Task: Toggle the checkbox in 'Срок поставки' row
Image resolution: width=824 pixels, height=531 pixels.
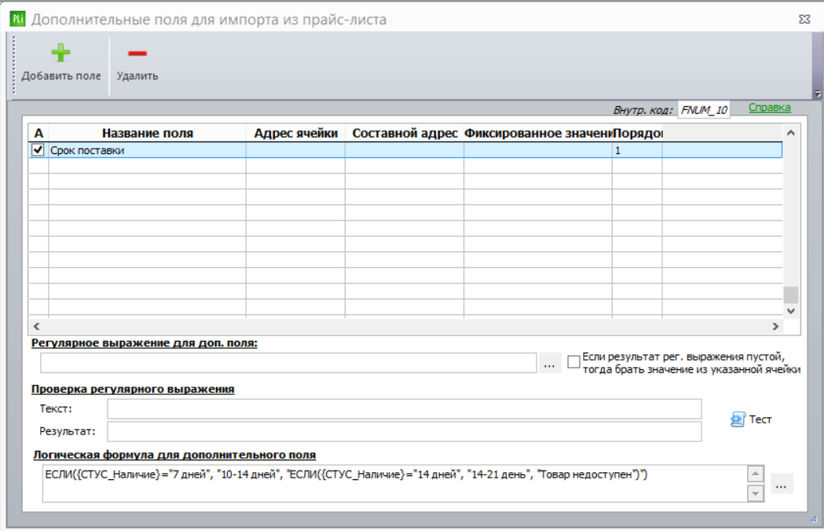Action: click(38, 150)
